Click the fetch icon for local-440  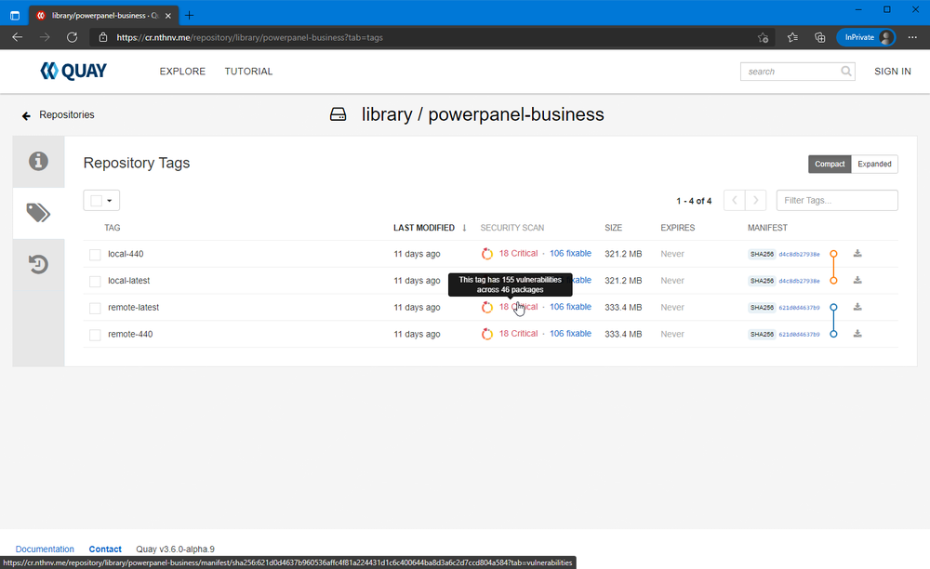pos(857,254)
